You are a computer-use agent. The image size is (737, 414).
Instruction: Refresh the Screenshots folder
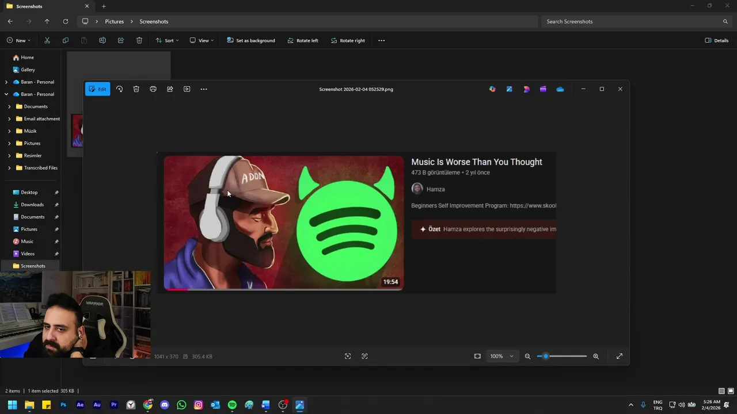point(66,21)
